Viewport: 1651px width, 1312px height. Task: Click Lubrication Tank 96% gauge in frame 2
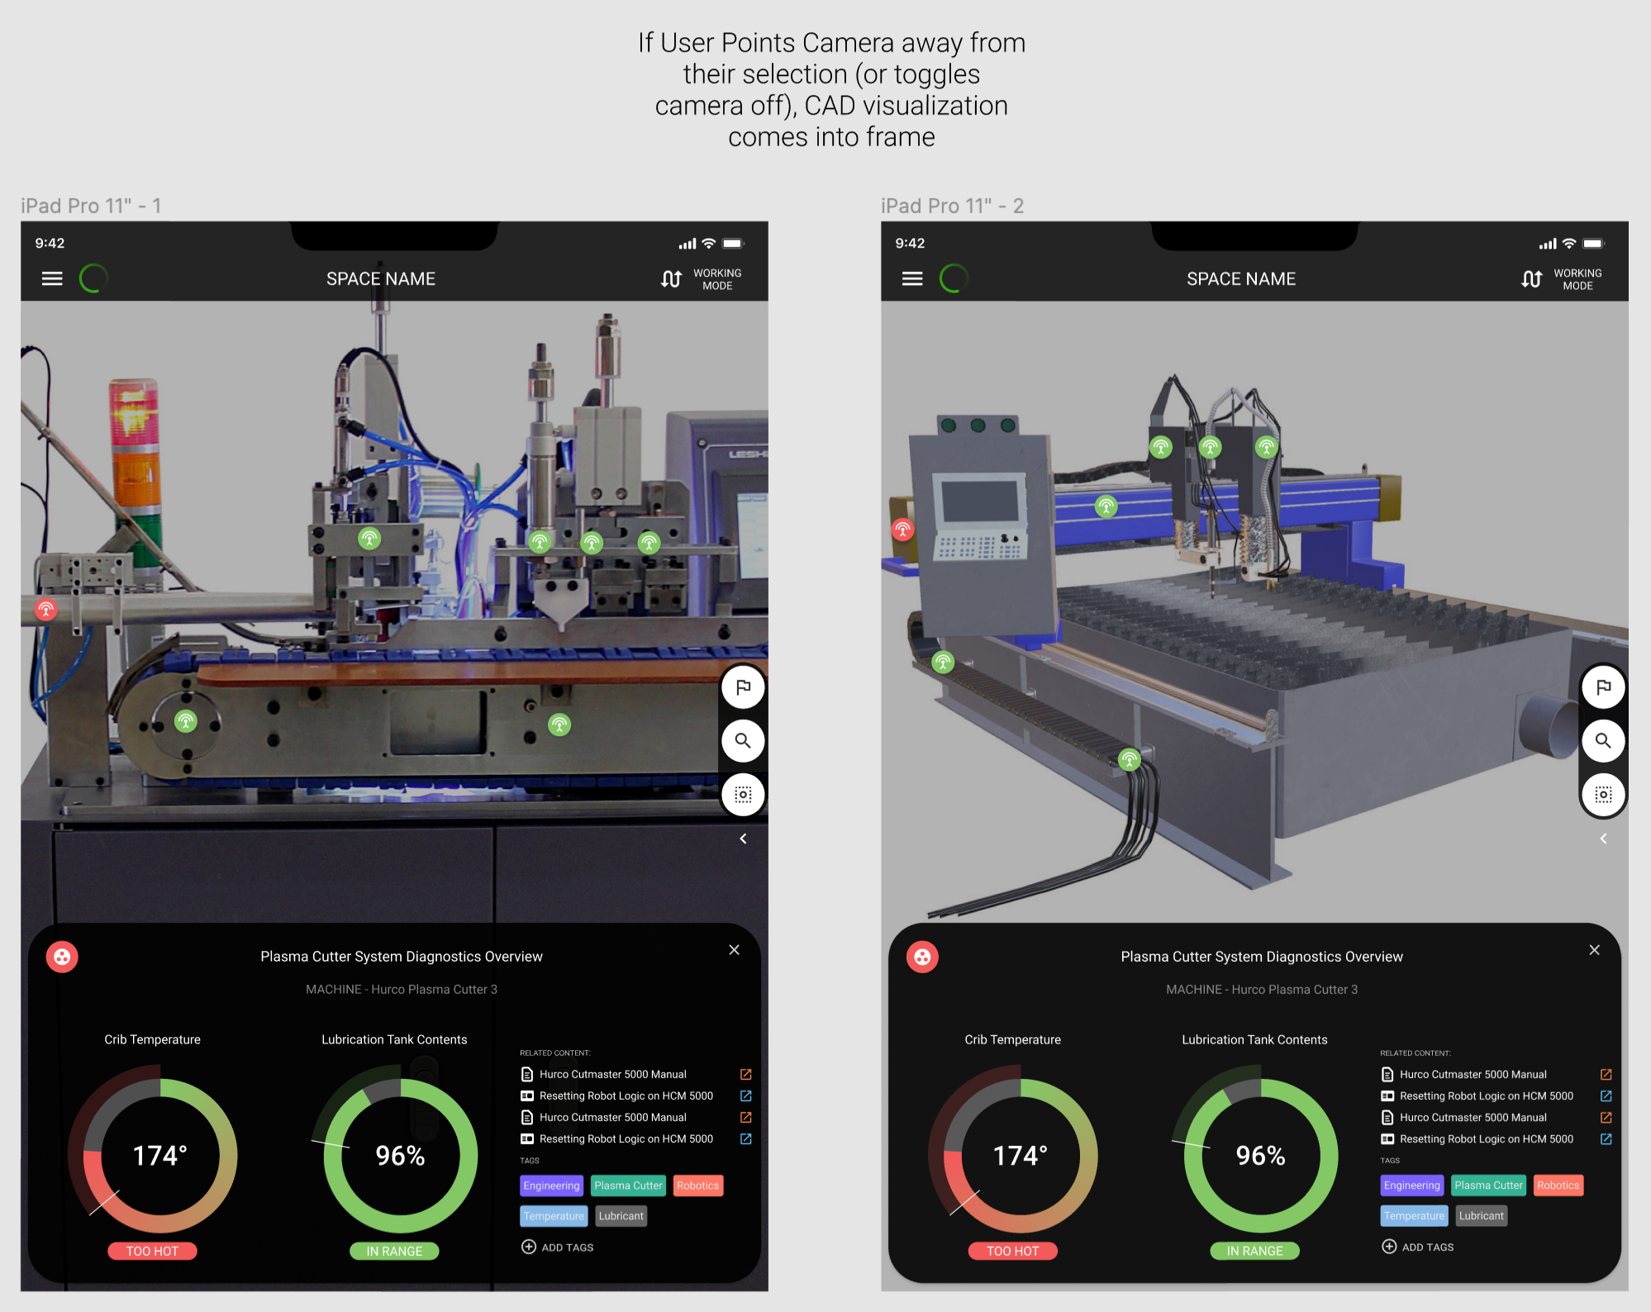(x=1260, y=1155)
